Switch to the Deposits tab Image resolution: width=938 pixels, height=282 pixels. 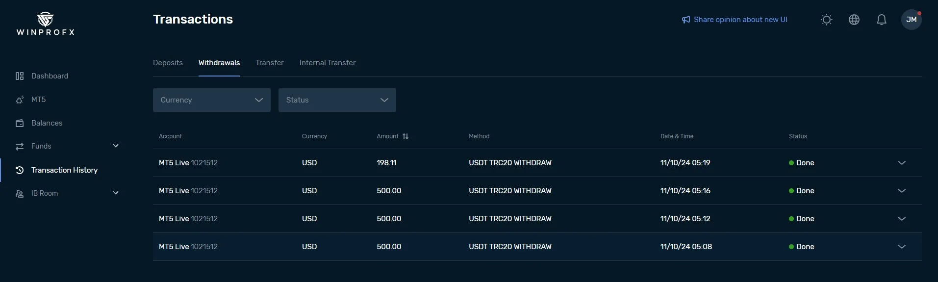point(168,63)
